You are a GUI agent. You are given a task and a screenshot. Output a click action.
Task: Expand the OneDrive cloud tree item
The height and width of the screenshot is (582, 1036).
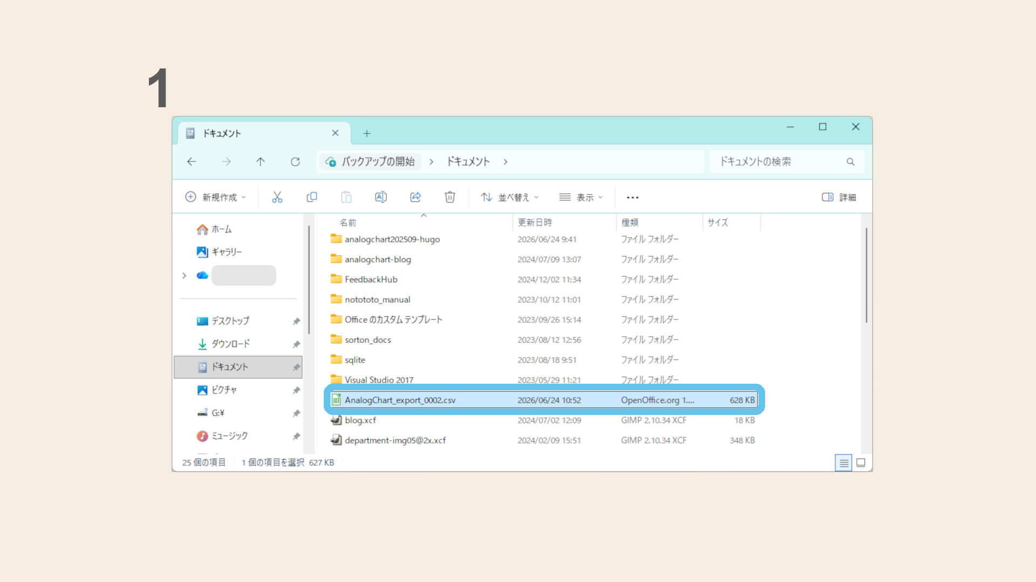[x=184, y=275]
